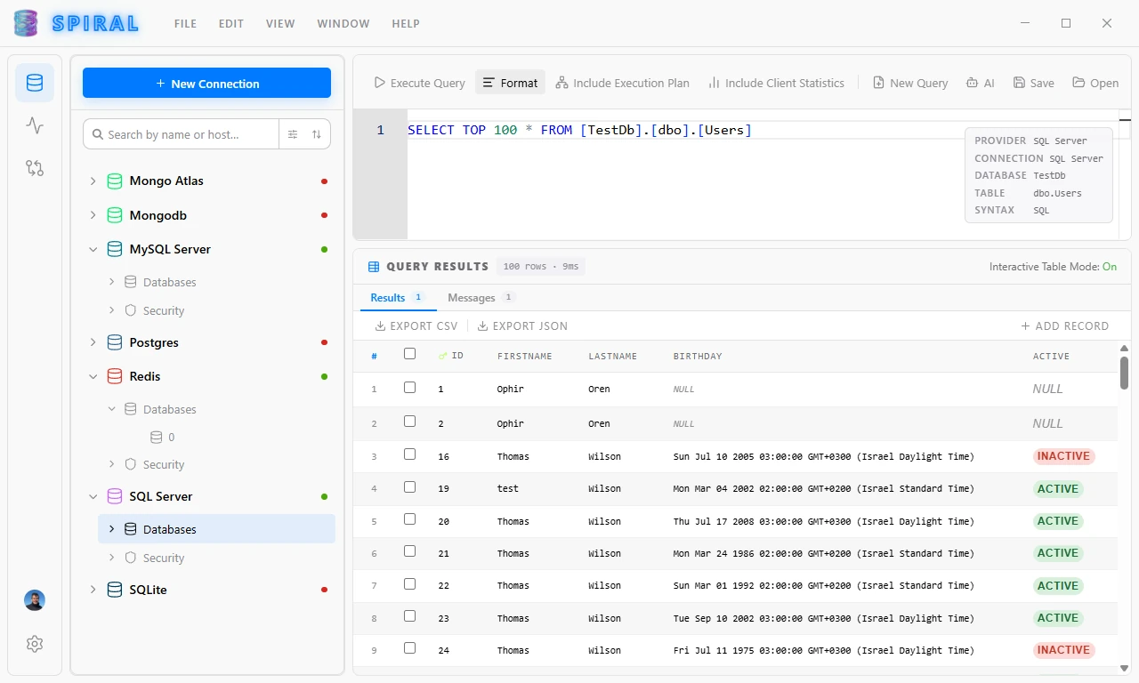Run query with Execute Query
The width and height of the screenshot is (1139, 683).
tap(419, 83)
